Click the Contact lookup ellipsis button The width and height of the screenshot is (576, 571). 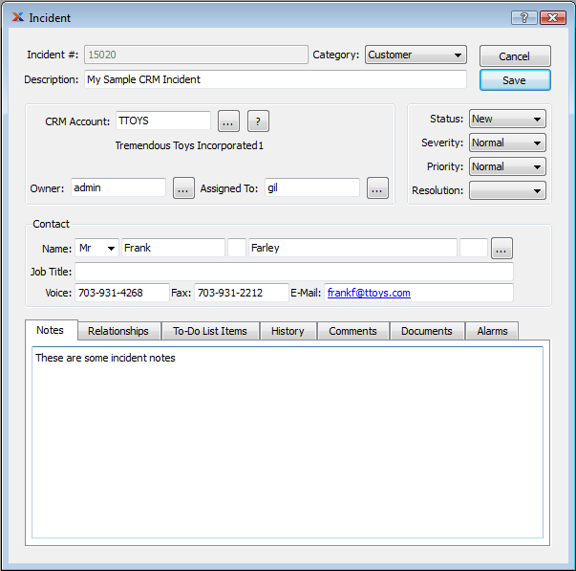pos(501,249)
